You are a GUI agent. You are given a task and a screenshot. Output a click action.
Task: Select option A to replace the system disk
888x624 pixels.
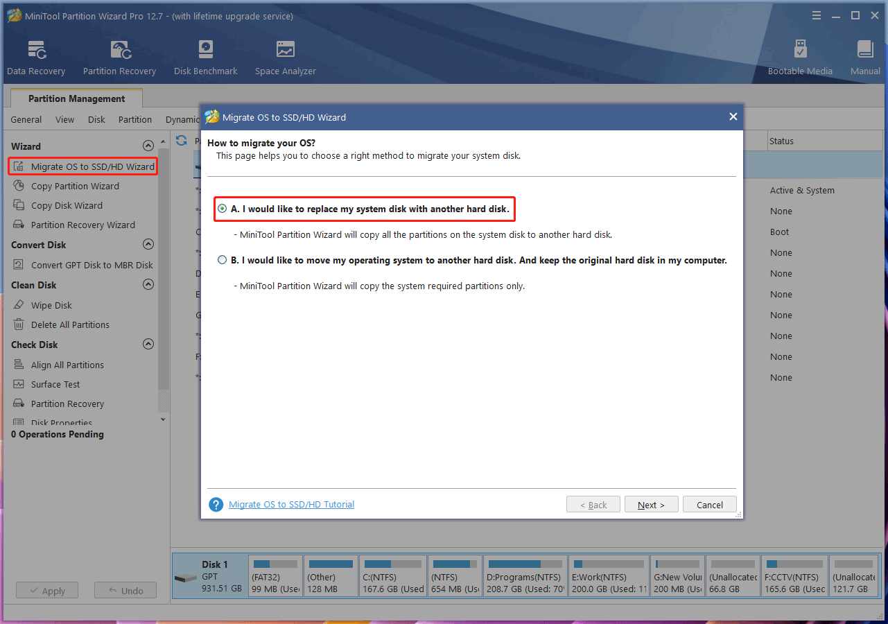223,209
